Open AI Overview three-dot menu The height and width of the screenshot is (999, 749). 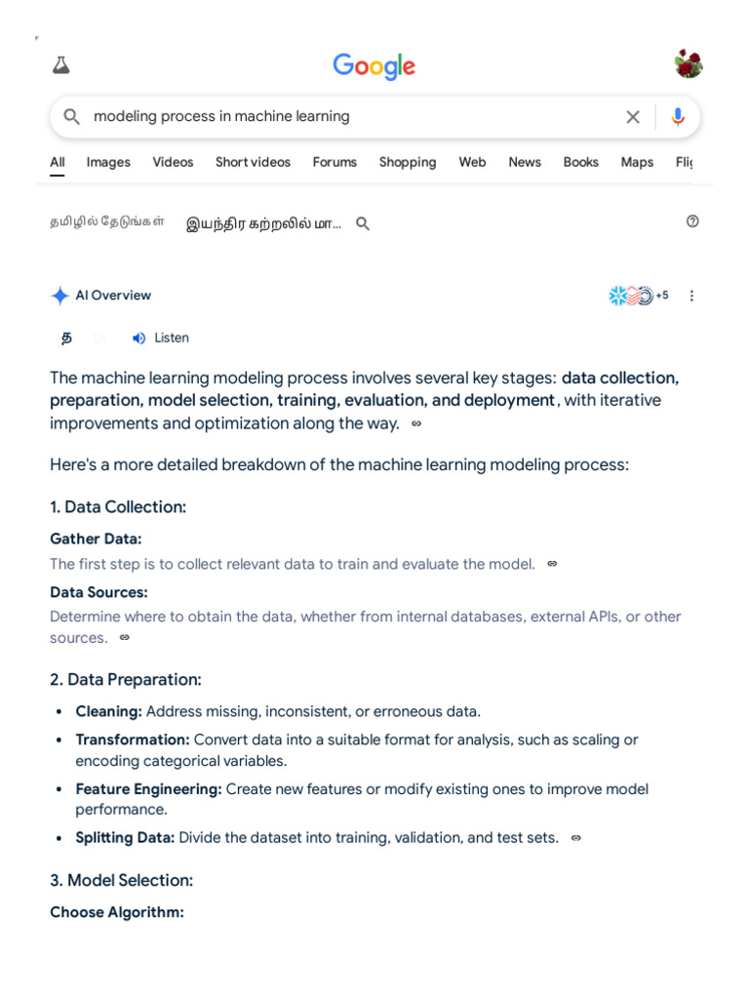pyautogui.click(x=692, y=296)
